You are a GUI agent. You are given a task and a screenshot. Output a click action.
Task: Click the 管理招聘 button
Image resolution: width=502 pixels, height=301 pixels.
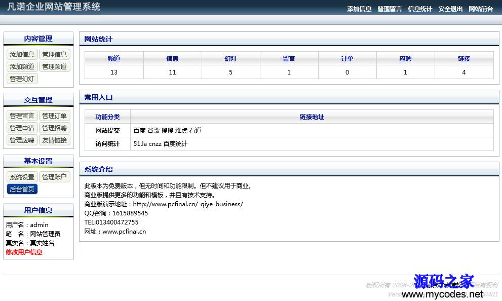pyautogui.click(x=54, y=128)
